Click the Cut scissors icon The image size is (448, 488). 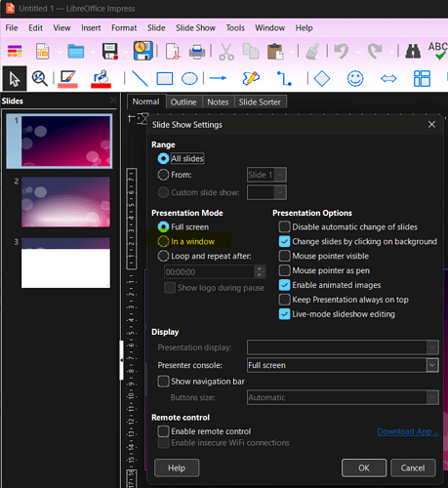coord(226,52)
